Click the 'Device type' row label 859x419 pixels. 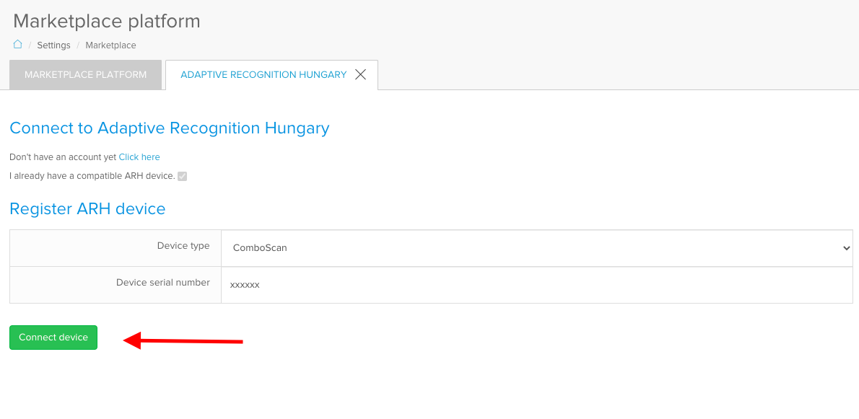[x=183, y=246]
